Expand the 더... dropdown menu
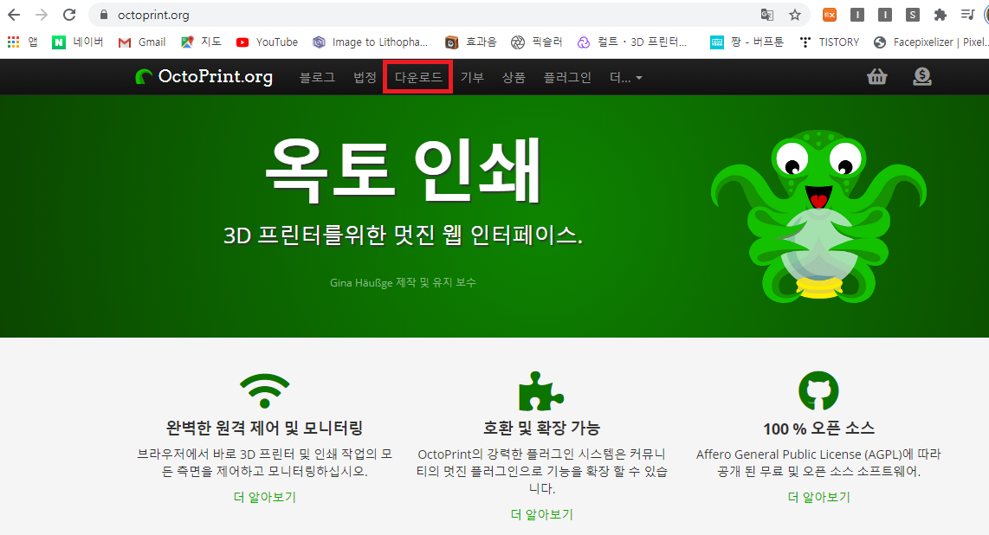The image size is (989, 535). click(625, 78)
